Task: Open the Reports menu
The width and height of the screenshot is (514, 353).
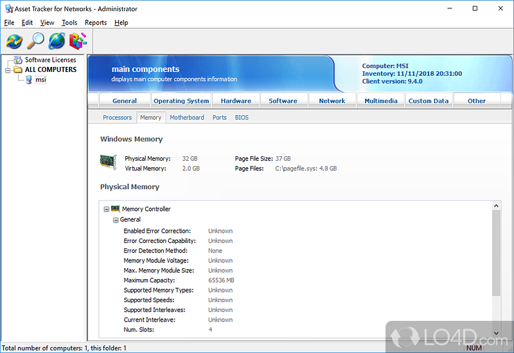Action: (x=96, y=23)
